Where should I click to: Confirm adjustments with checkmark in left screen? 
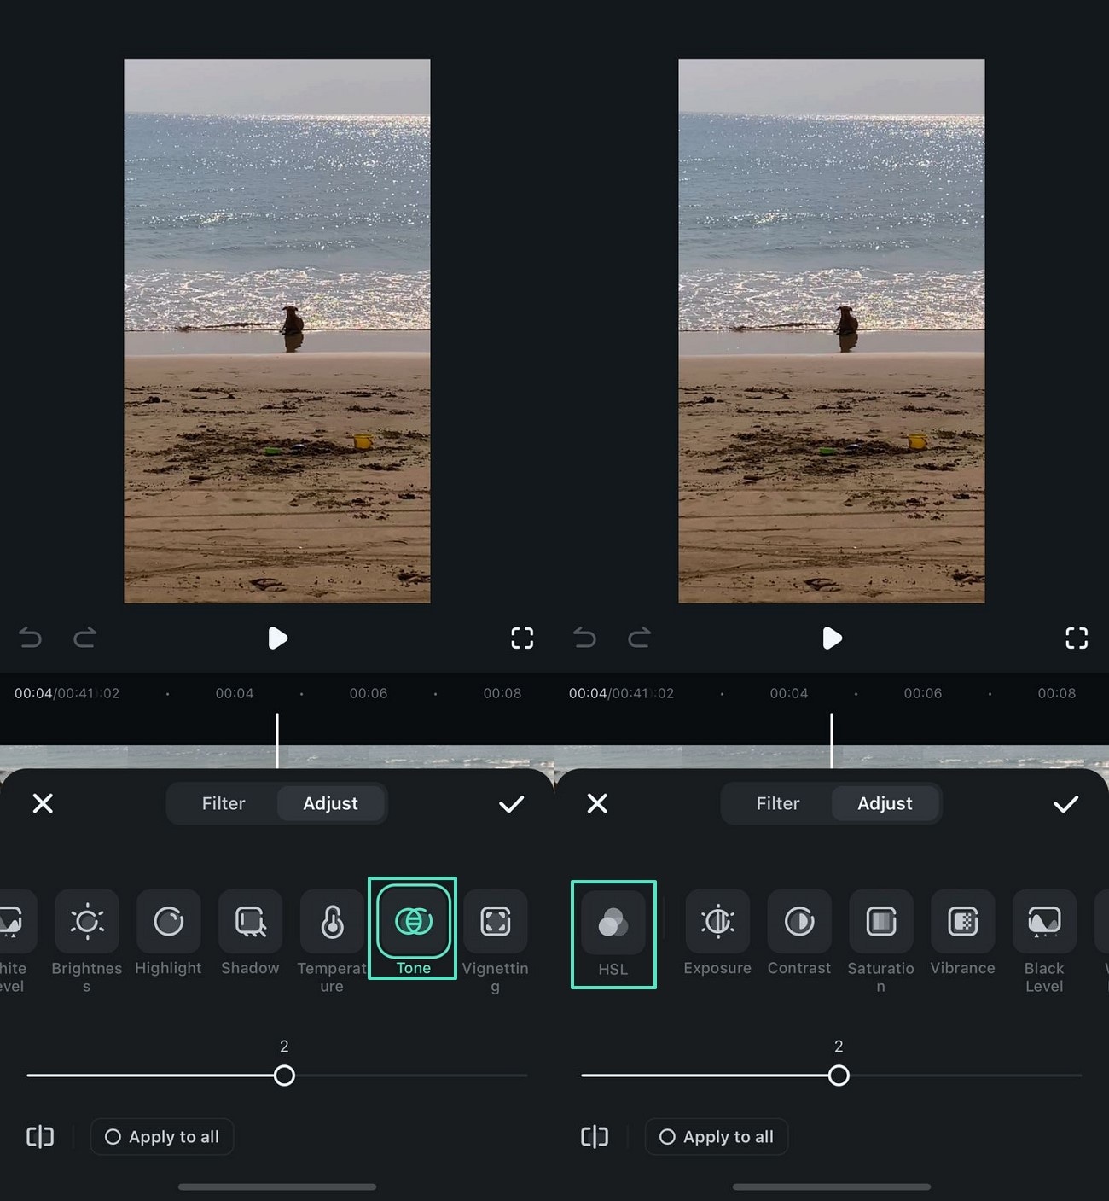tap(511, 804)
